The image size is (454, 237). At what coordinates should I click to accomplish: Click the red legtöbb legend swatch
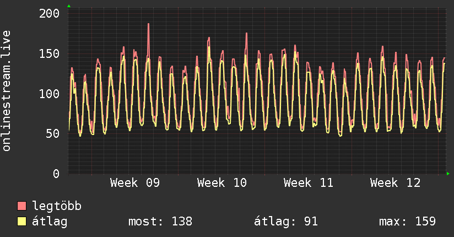click(22, 206)
